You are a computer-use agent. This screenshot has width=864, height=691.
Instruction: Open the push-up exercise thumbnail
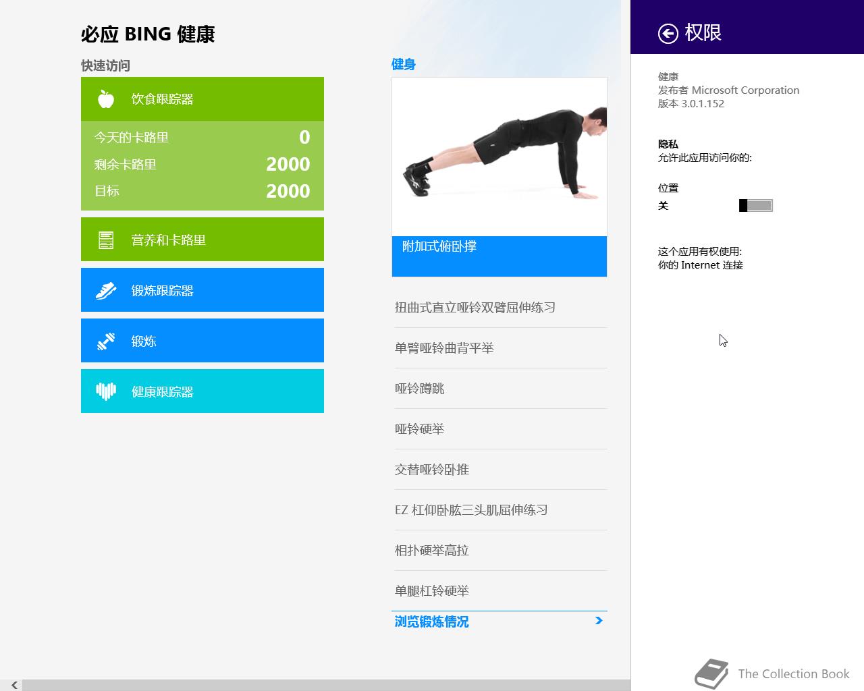click(500, 157)
